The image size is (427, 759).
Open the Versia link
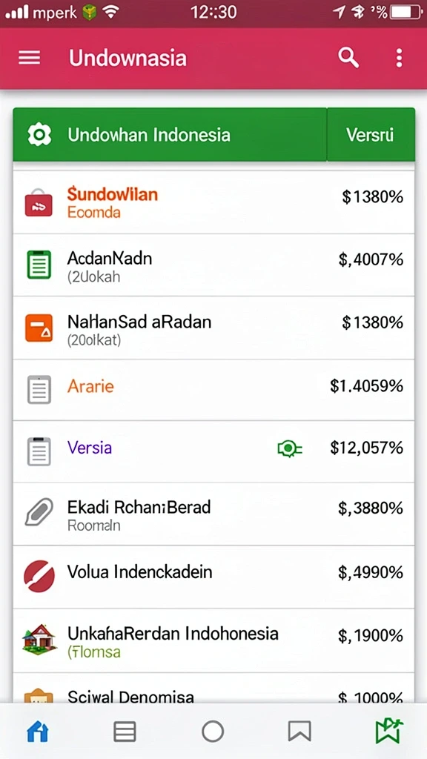[90, 448]
